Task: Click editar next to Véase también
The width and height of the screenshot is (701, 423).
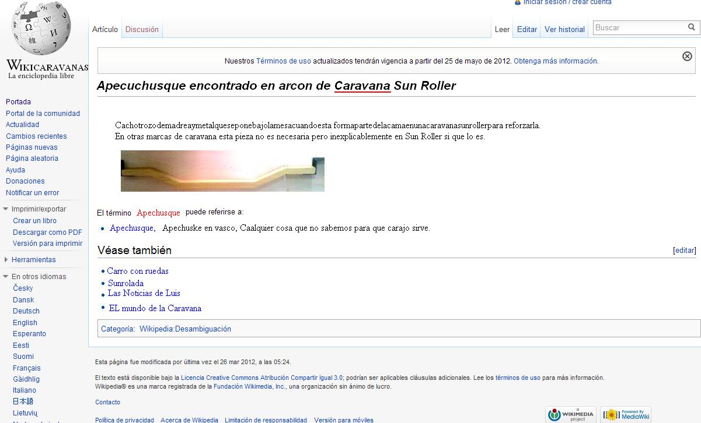Action: [684, 251]
